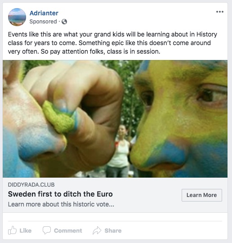232x243 pixels.
Task: Open headline Sweden first to ditch the Euro
Action: [x=60, y=194]
